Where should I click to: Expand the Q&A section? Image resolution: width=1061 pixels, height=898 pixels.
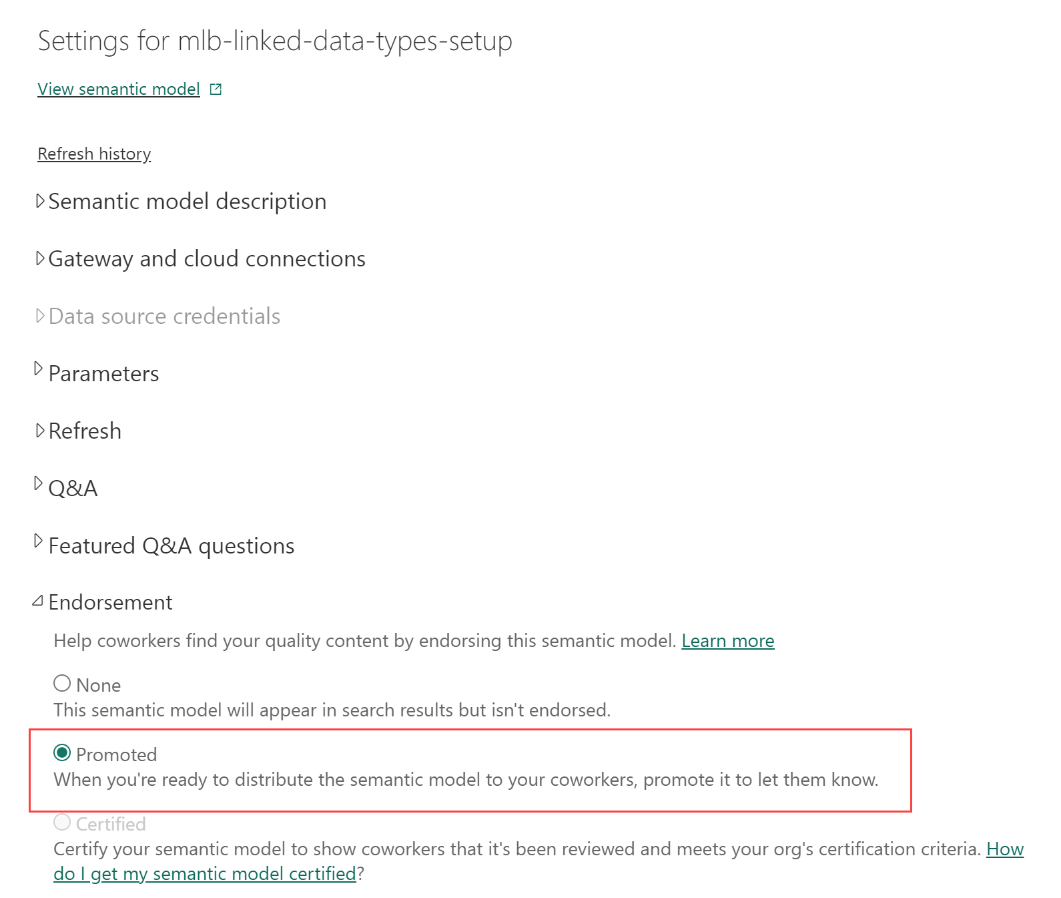click(x=39, y=484)
